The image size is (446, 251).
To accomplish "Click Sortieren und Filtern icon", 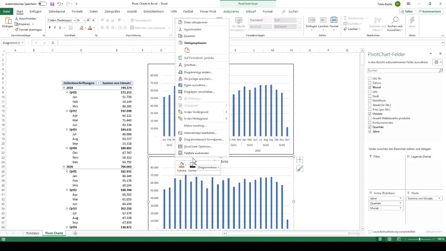I will coord(377,20).
